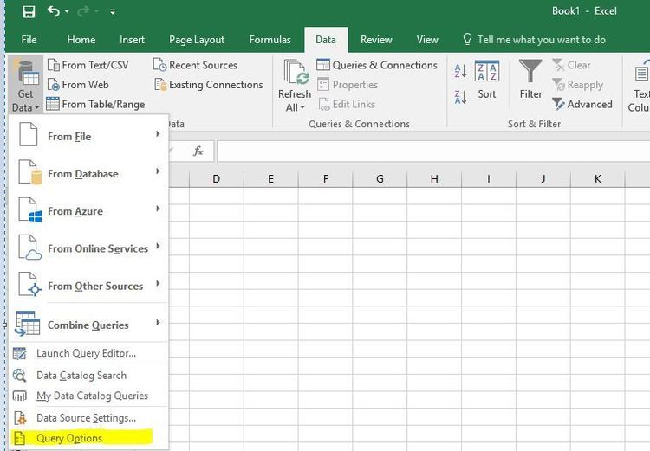This screenshot has width=650, height=451.
Task: Click the Undo arrow icon
Action: 54,11
